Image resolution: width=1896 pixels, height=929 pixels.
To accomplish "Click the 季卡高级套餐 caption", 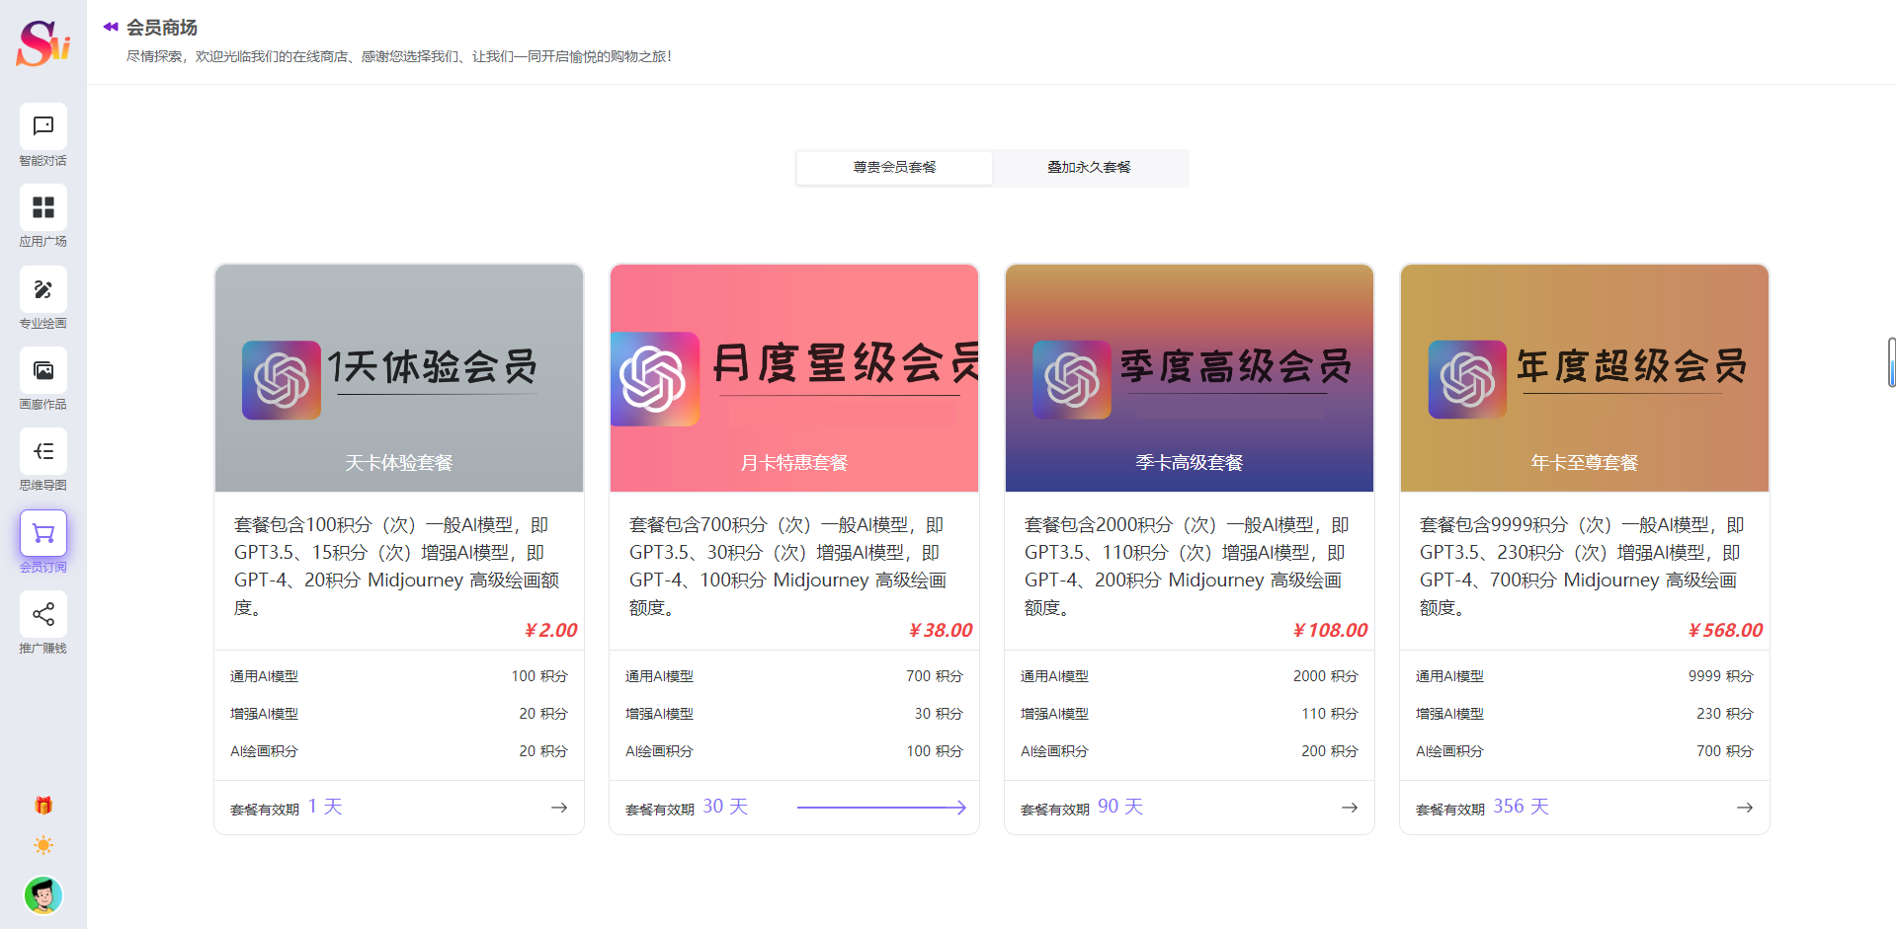I will pos(1190,462).
